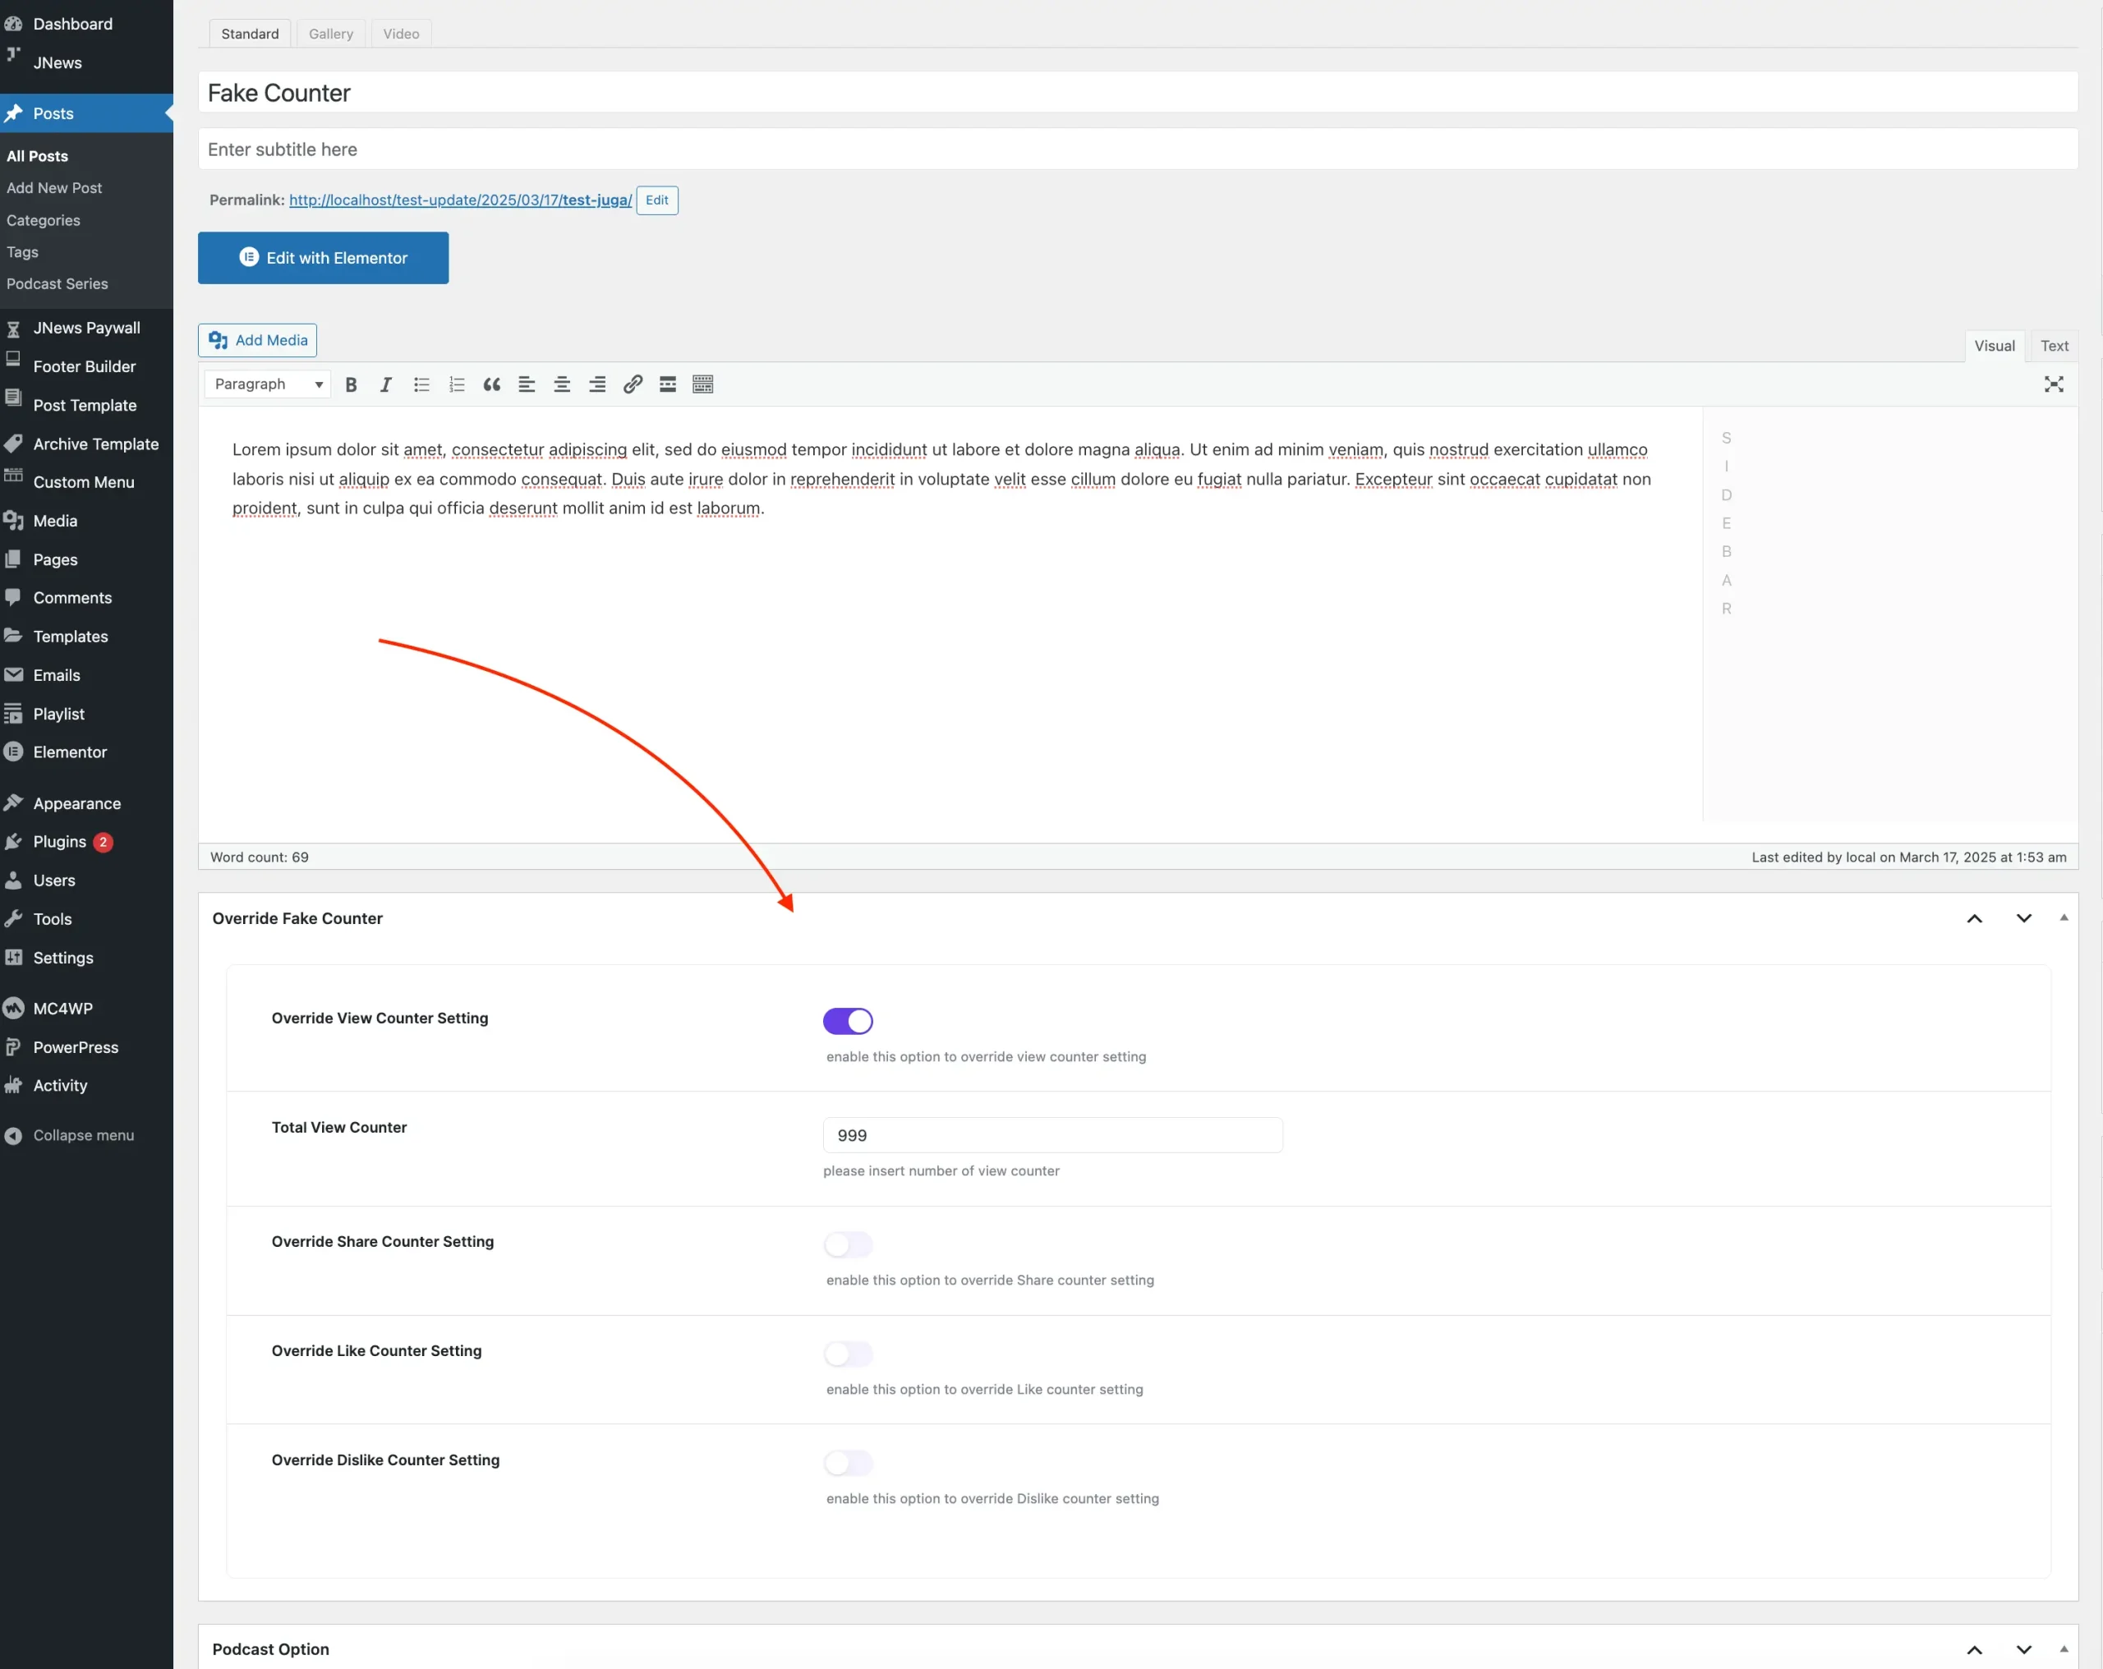Insert a numbered list
Image resolution: width=2103 pixels, height=1669 pixels.
pos(457,384)
